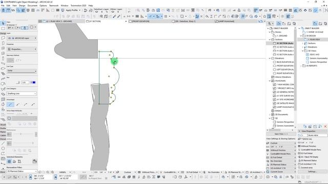This screenshot has width=328, height=184.
Task: Collapse the Elevations folder in Project Map
Action: click(x=270, y=58)
